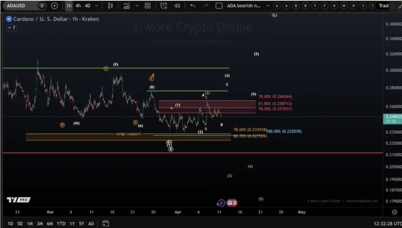The height and width of the screenshot is (228, 402).
Task: Create an alert with the alarm clock icon
Action: click(x=164, y=6)
